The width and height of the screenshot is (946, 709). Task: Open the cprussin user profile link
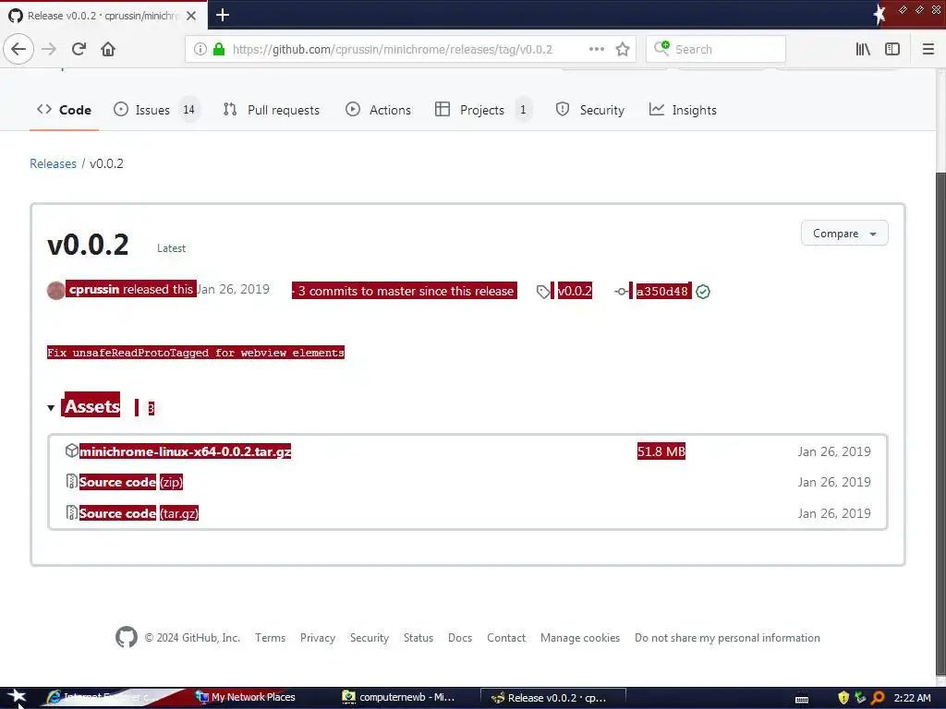94,289
